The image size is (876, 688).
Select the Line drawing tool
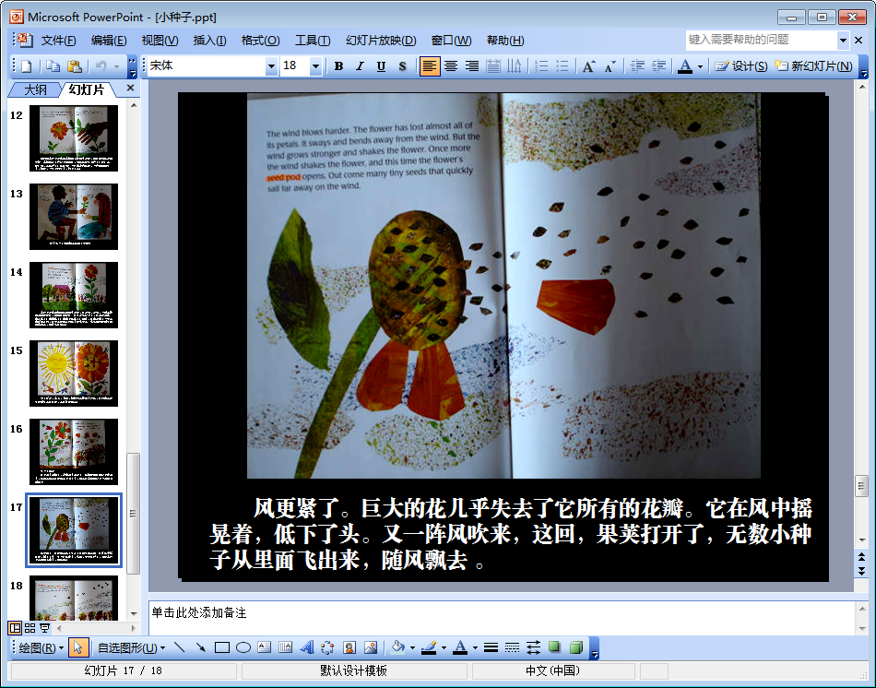[179, 647]
